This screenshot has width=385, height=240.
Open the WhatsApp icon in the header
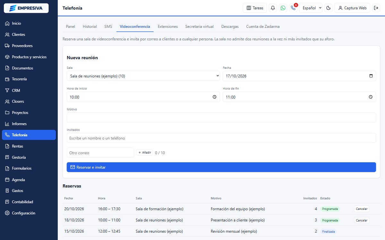(x=283, y=8)
